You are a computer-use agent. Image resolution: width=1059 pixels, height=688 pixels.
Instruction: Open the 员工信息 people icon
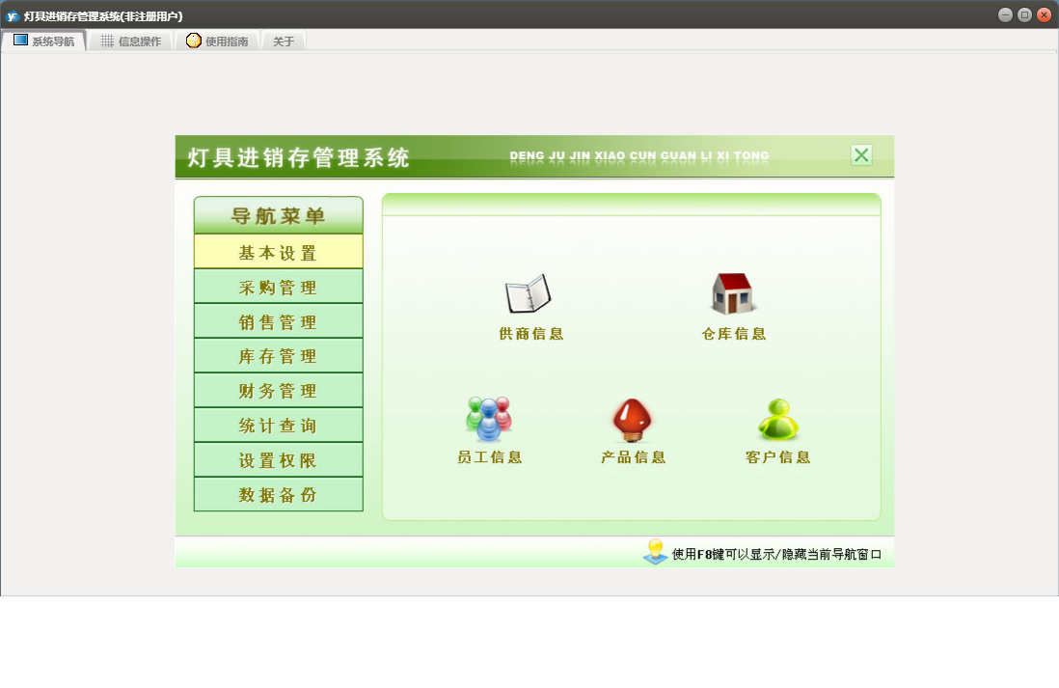(489, 419)
